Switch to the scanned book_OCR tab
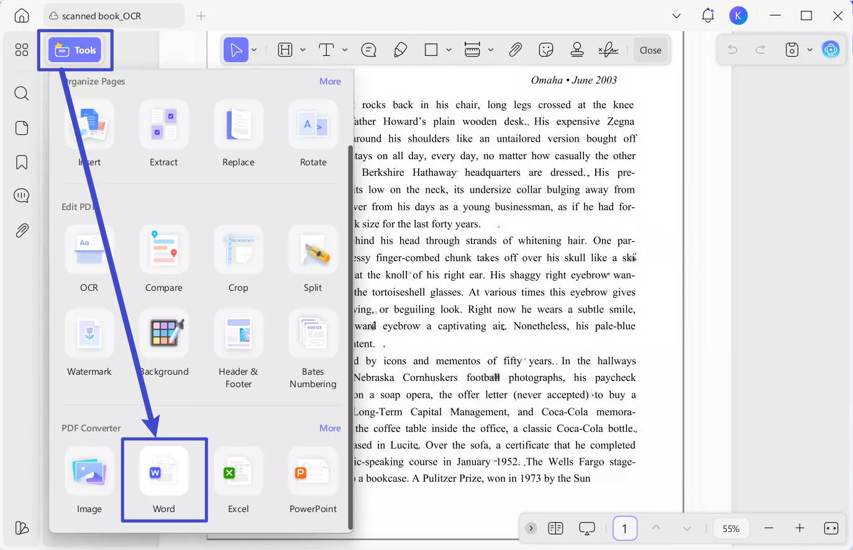Viewport: 853px width, 550px height. pos(101,16)
